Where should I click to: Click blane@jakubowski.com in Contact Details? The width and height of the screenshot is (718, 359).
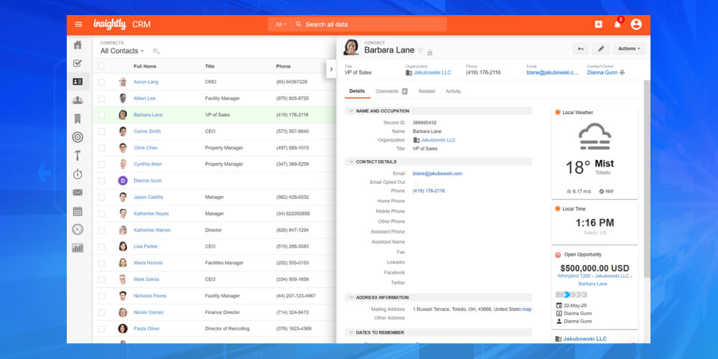point(437,174)
